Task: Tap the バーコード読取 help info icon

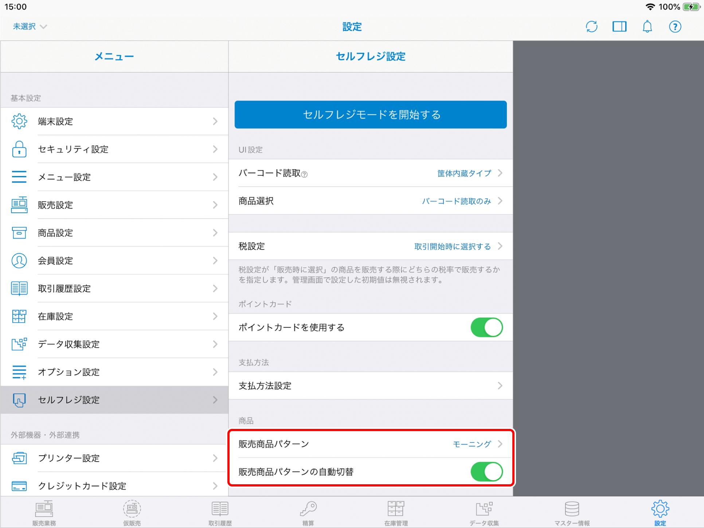Action: 305,175
